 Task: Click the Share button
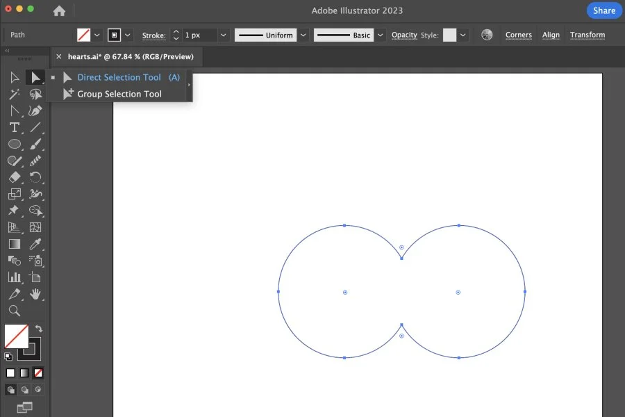pos(604,11)
